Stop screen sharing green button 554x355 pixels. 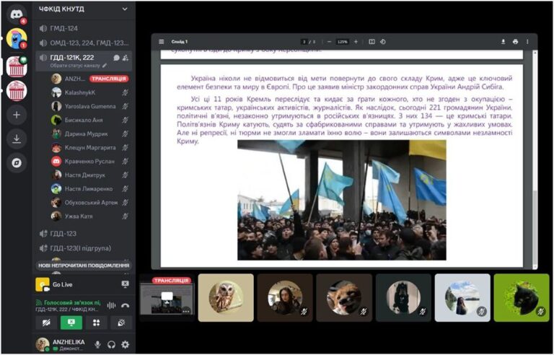point(70,323)
